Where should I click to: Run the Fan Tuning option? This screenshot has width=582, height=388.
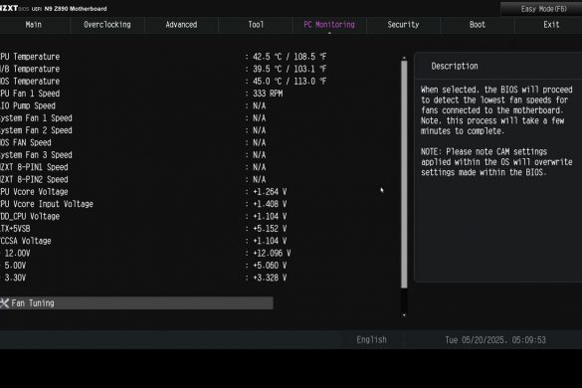click(x=136, y=303)
